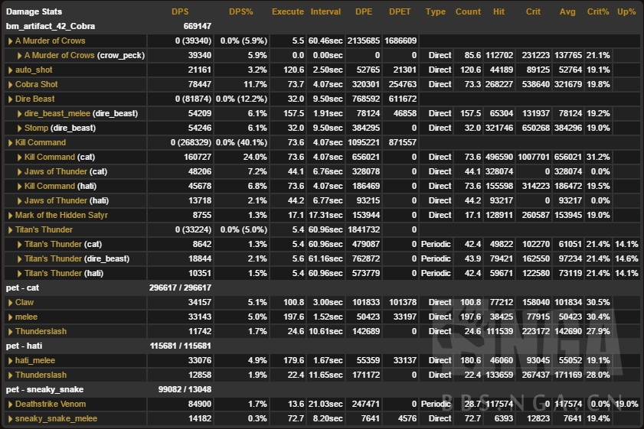Image resolution: width=644 pixels, height=429 pixels.
Task: Select Deathstrike Venom uptime 19.0%
Action: coord(626,404)
